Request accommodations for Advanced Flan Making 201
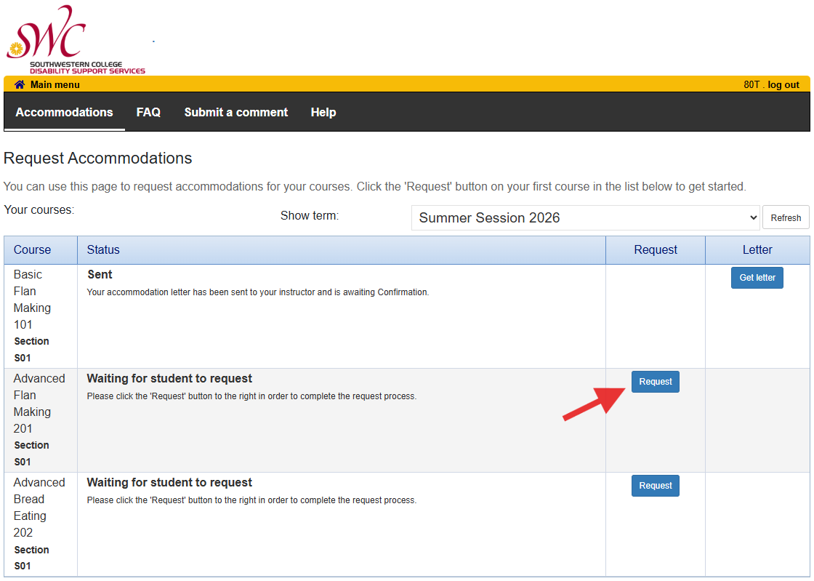The image size is (814, 581). click(655, 382)
